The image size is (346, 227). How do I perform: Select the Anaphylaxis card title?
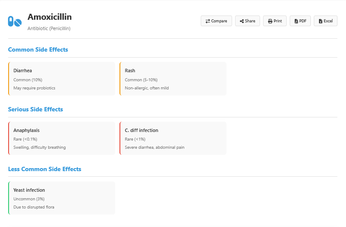tap(26, 130)
